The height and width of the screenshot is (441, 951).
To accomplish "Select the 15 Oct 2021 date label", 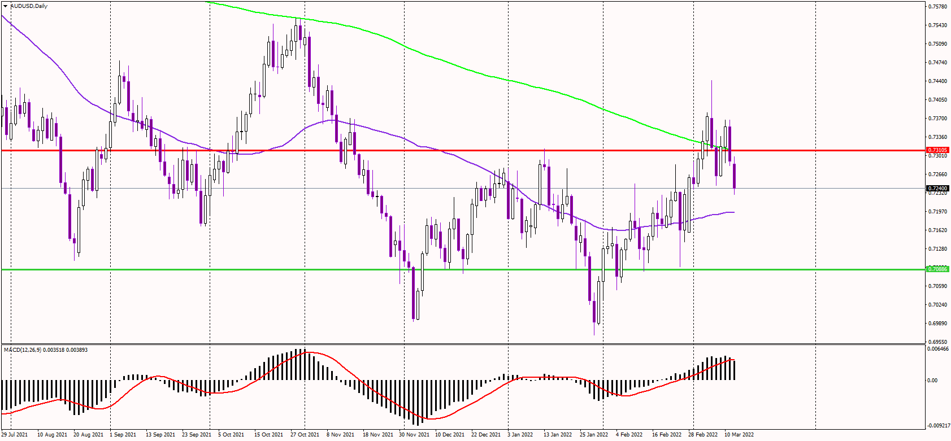I will [x=269, y=435].
